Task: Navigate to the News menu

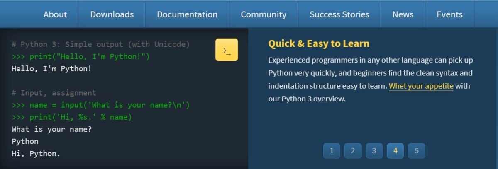Action: pyautogui.click(x=403, y=14)
